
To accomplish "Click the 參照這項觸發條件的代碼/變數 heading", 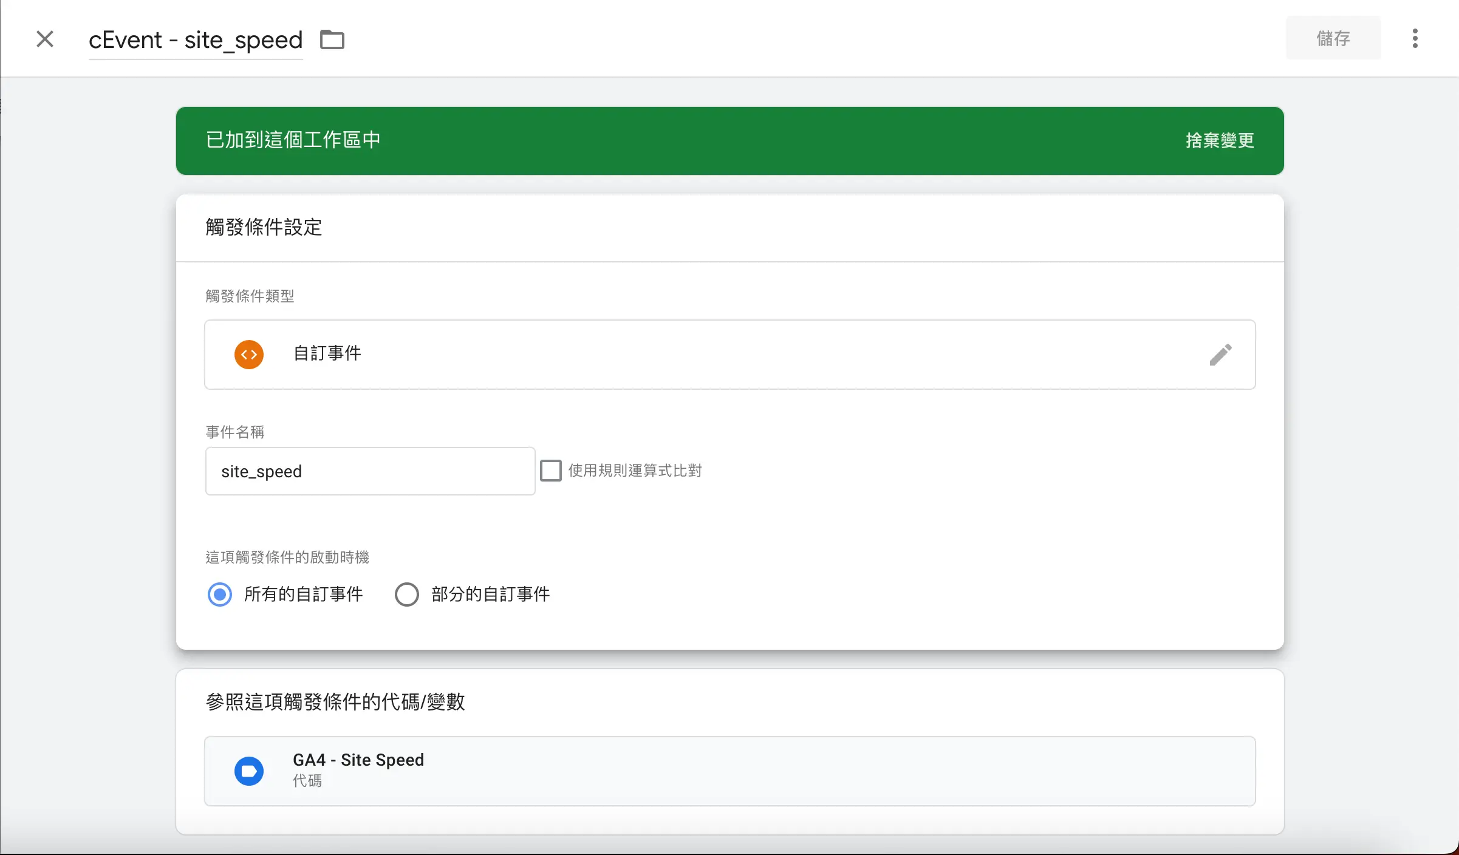I will click(335, 702).
